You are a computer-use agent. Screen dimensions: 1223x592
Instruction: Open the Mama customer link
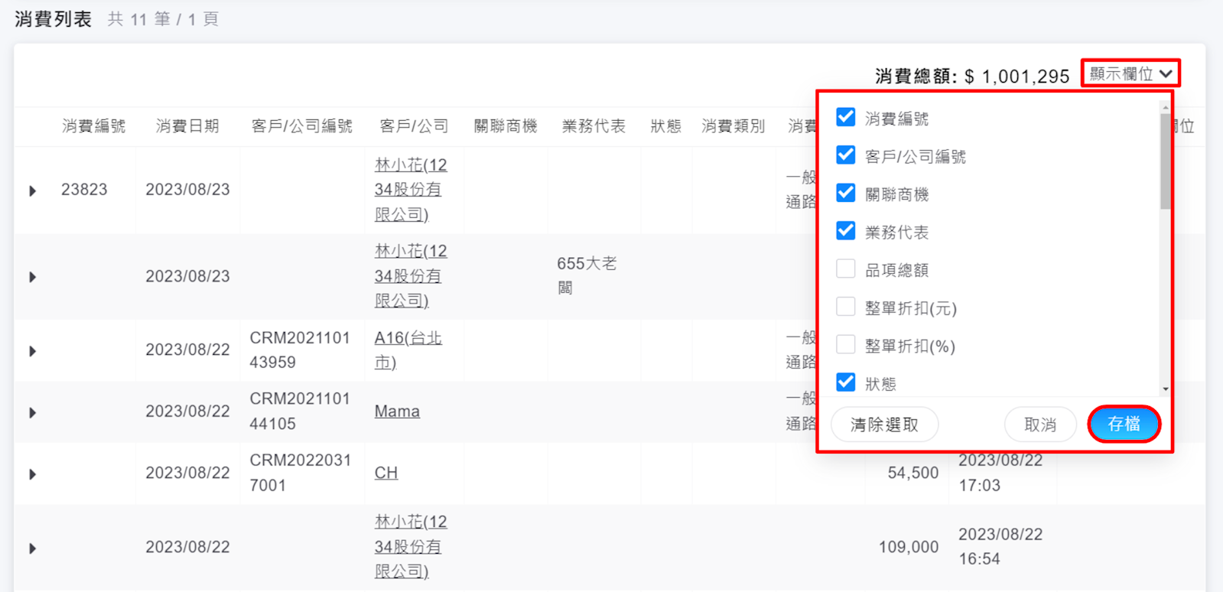(x=397, y=411)
